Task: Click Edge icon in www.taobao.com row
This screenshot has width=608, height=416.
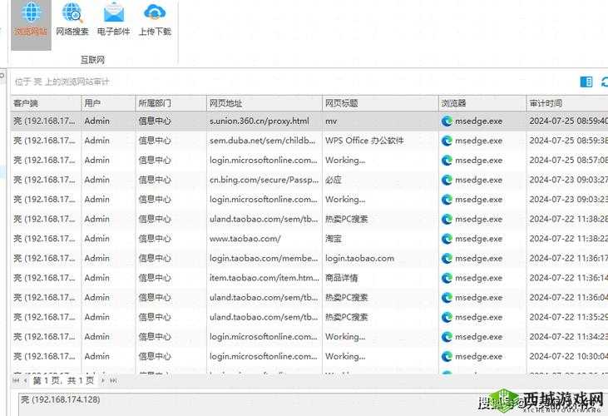Action: (447, 239)
